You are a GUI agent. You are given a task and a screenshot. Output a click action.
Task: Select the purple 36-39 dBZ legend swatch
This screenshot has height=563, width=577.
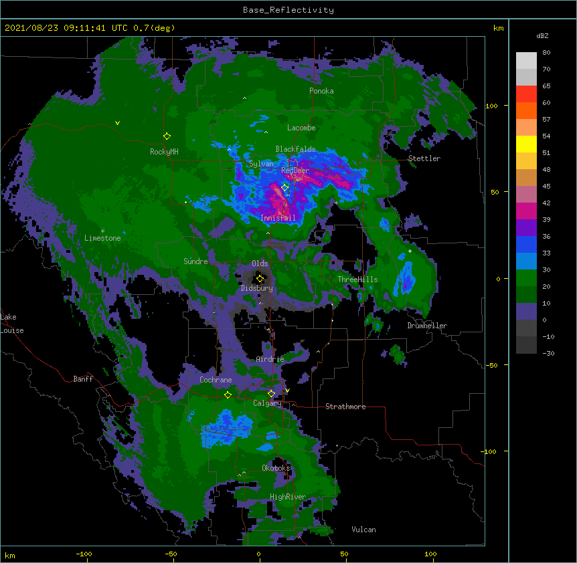526,228
